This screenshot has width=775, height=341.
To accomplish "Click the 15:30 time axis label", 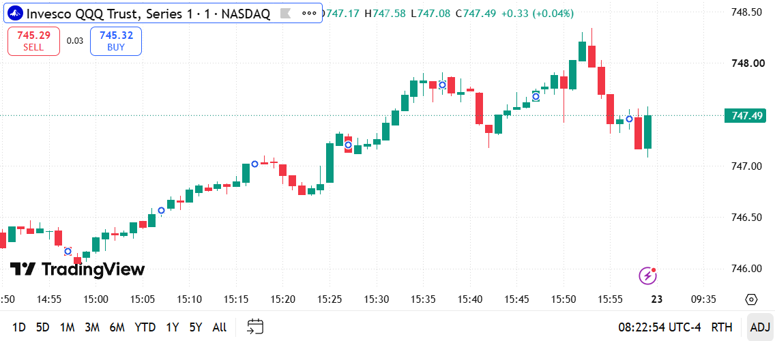I will [377, 299].
